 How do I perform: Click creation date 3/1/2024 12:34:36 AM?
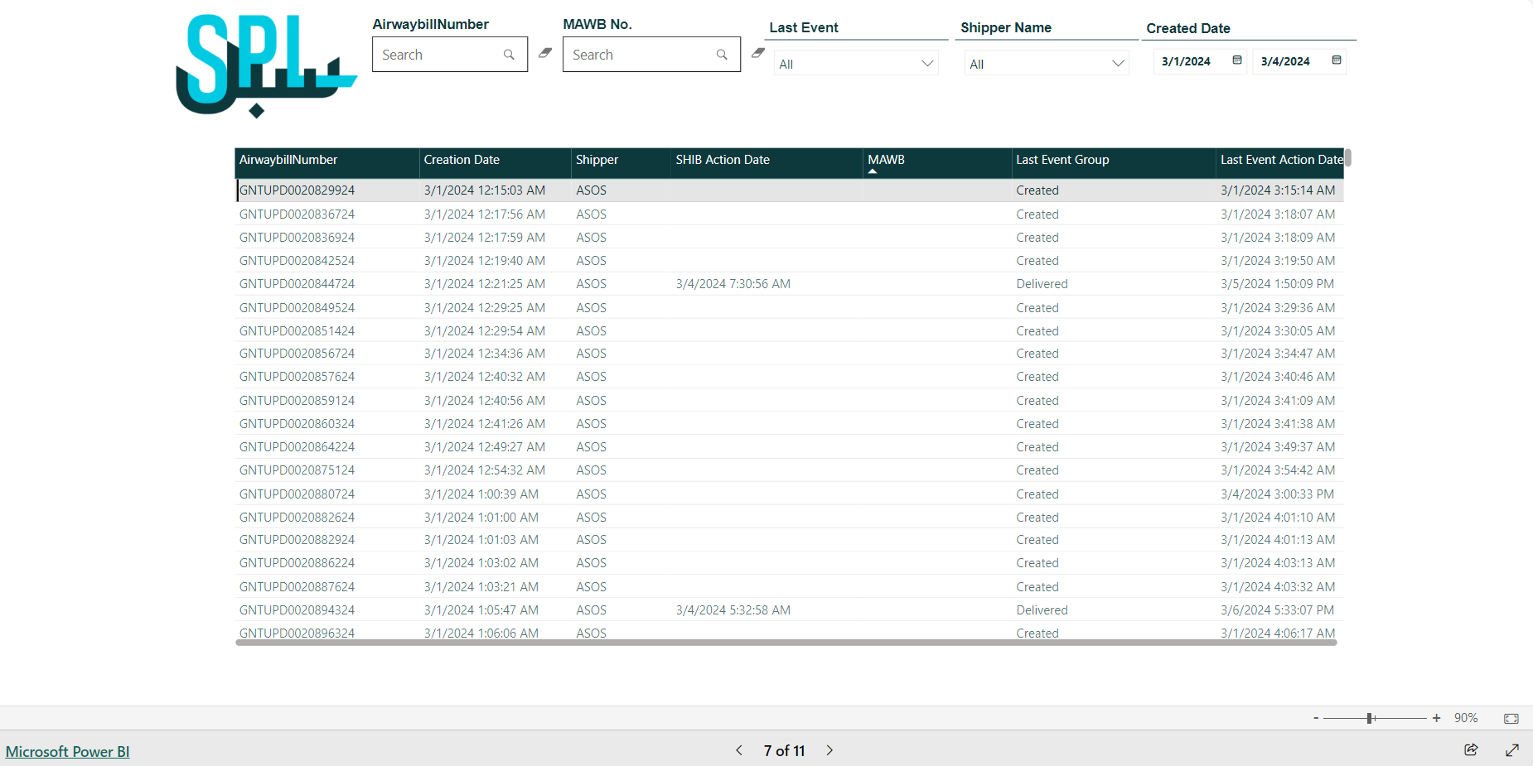click(x=485, y=353)
